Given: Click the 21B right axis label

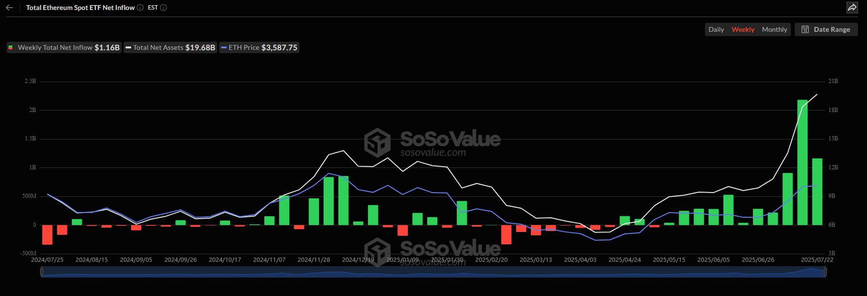Looking at the screenshot, I should click(833, 81).
